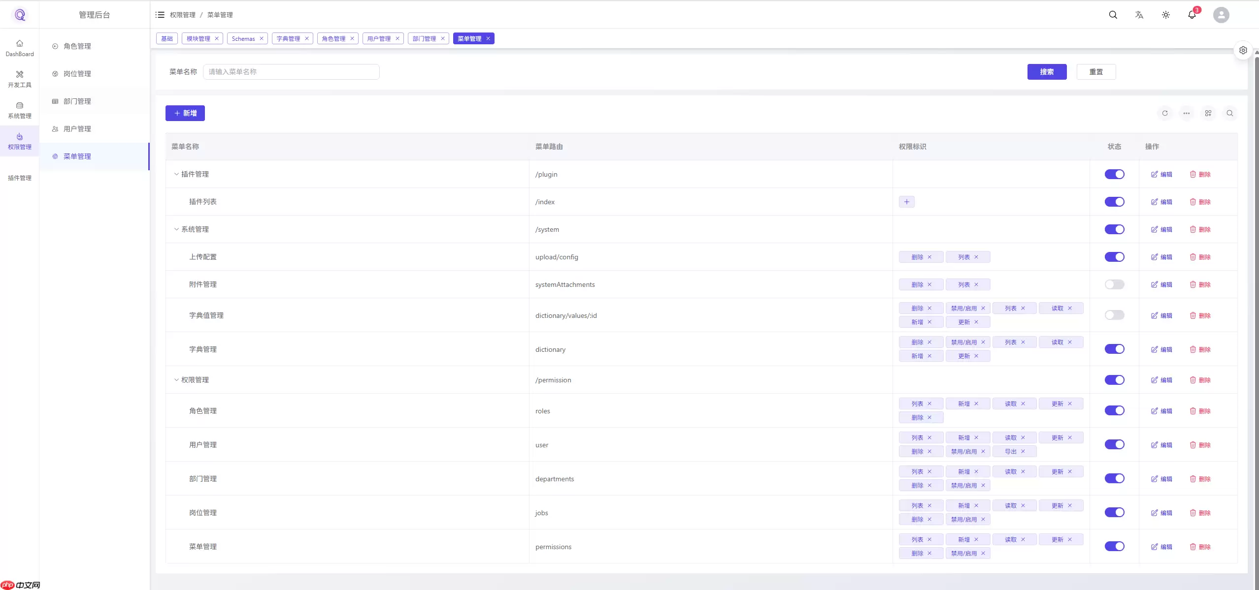The height and width of the screenshot is (590, 1259).
Task: Open settings gear at right edge
Action: click(x=1243, y=50)
